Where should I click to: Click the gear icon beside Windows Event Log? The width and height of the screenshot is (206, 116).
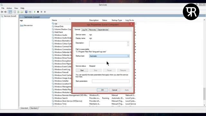tap(53, 70)
